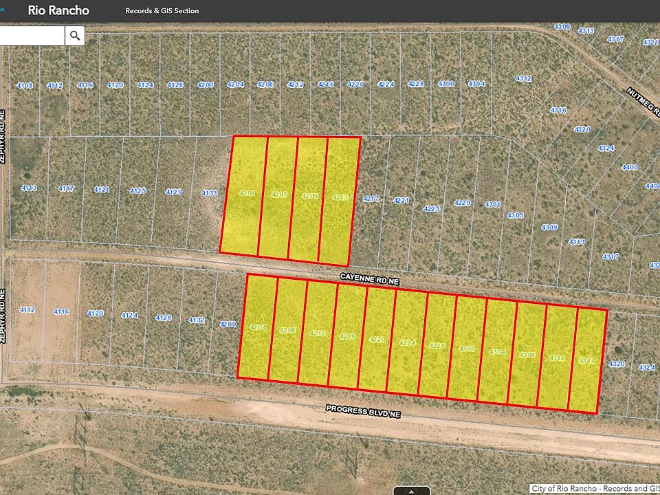Click parcel label 4117
The image size is (660, 495).
pyautogui.click(x=66, y=188)
